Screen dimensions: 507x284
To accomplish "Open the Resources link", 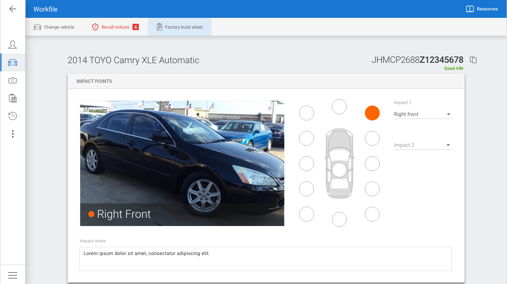I will pyautogui.click(x=482, y=9).
